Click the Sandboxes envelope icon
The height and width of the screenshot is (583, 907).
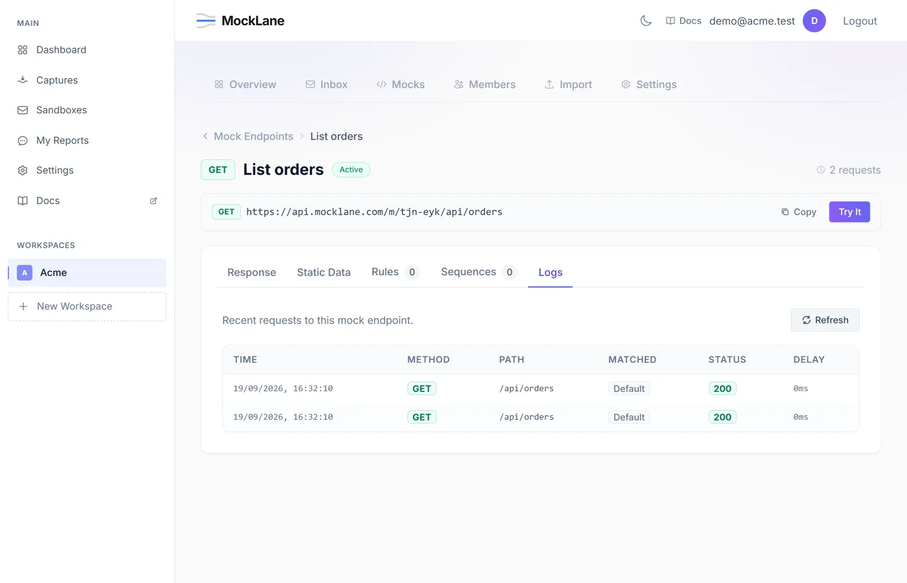(23, 110)
